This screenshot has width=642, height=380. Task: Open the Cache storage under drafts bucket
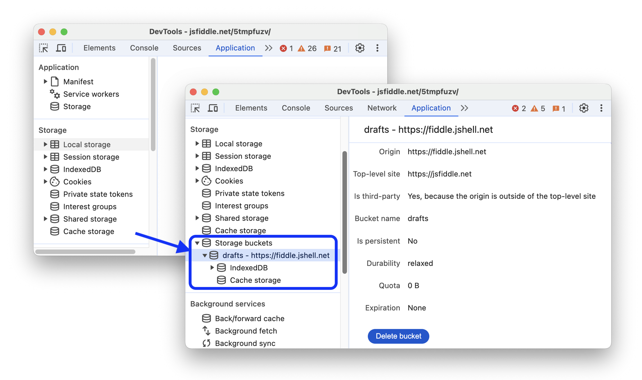(x=255, y=280)
